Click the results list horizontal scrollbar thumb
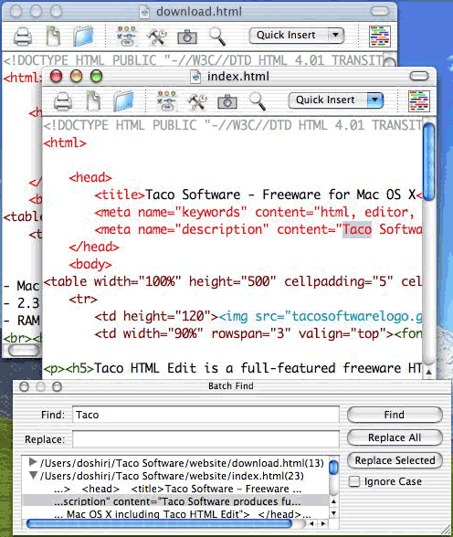 coord(160,523)
